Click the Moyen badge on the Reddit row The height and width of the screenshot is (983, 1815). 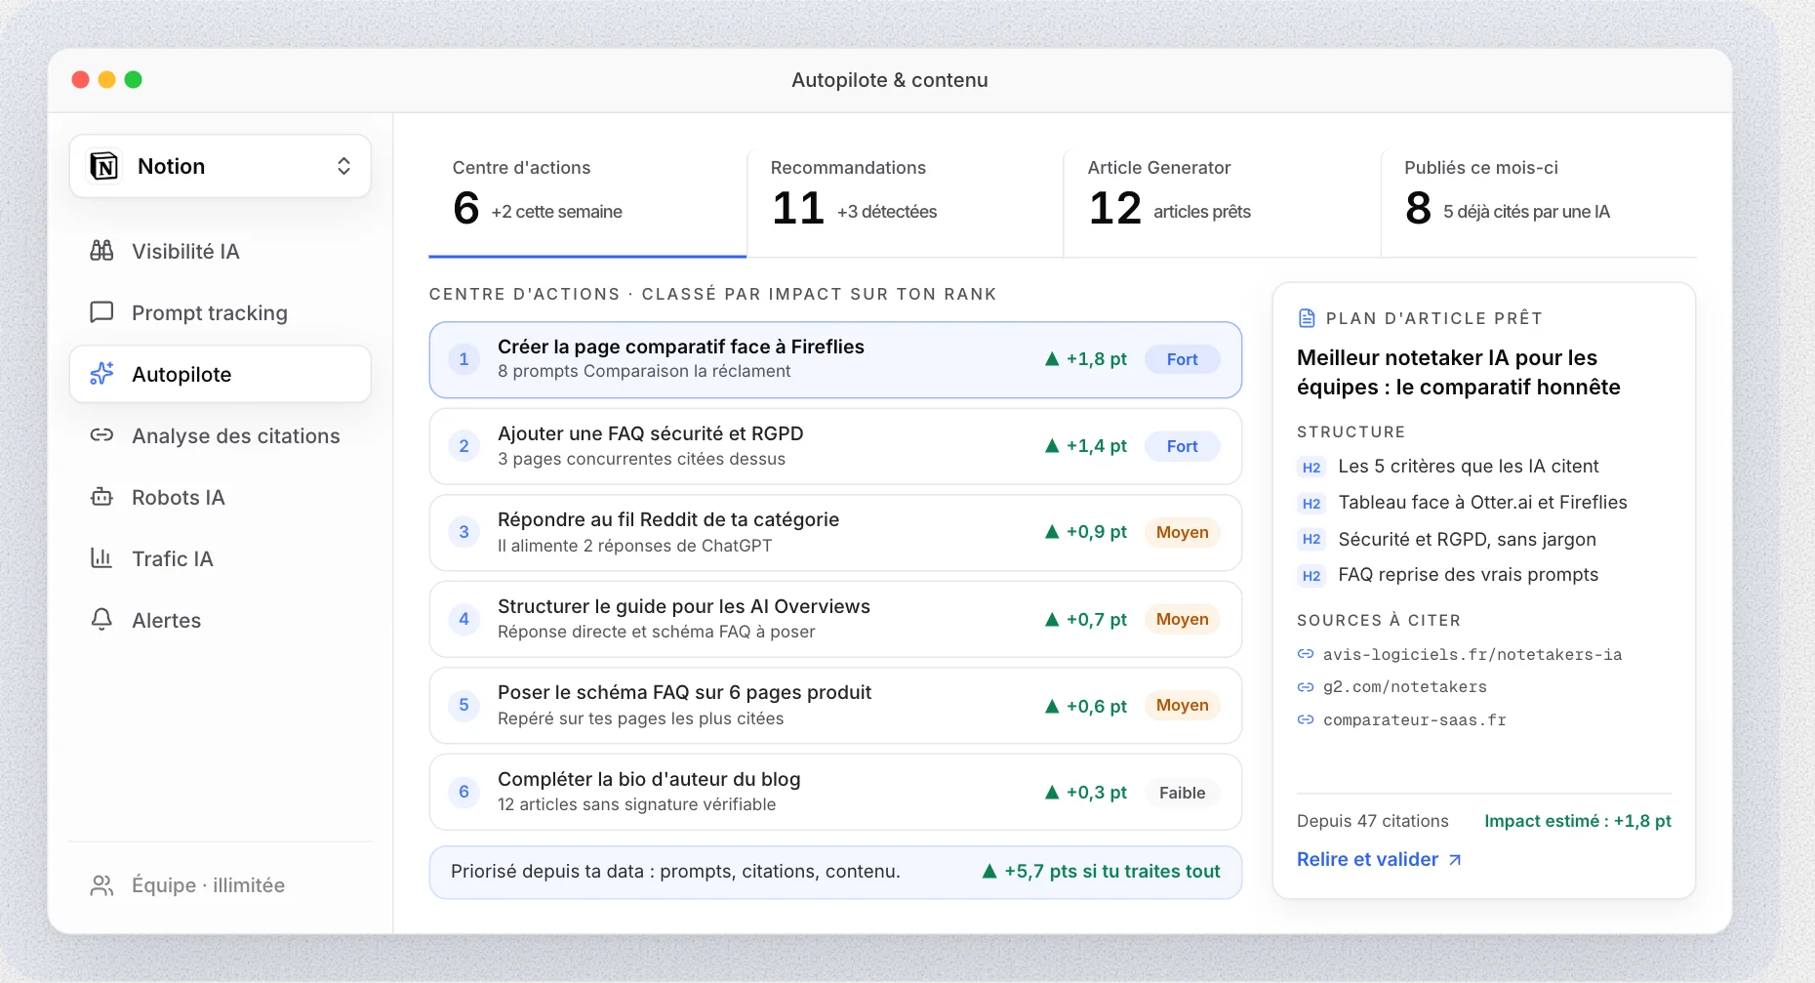1182,532
